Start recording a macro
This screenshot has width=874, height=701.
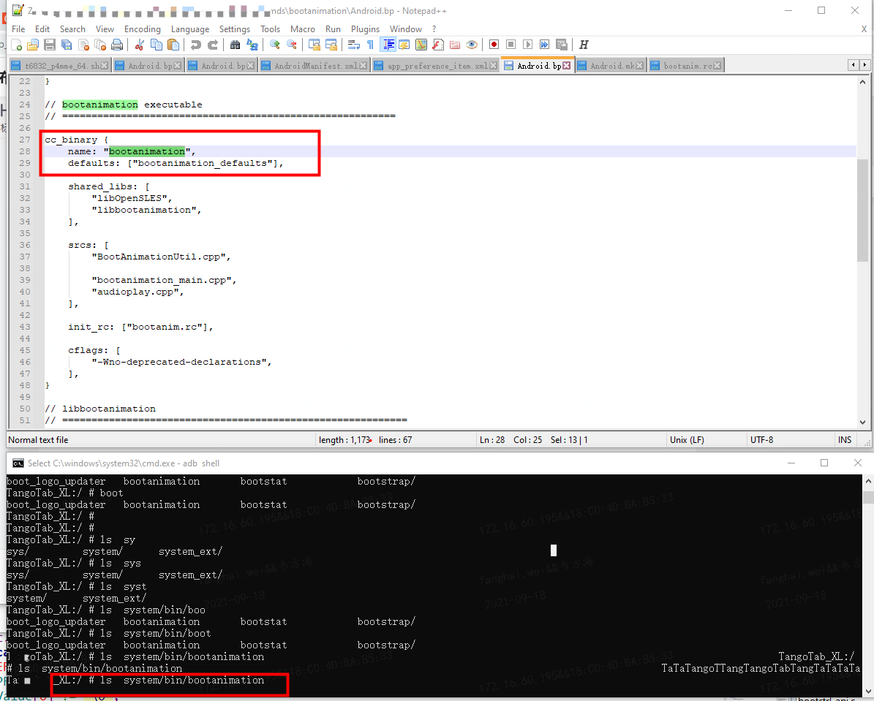[493, 45]
